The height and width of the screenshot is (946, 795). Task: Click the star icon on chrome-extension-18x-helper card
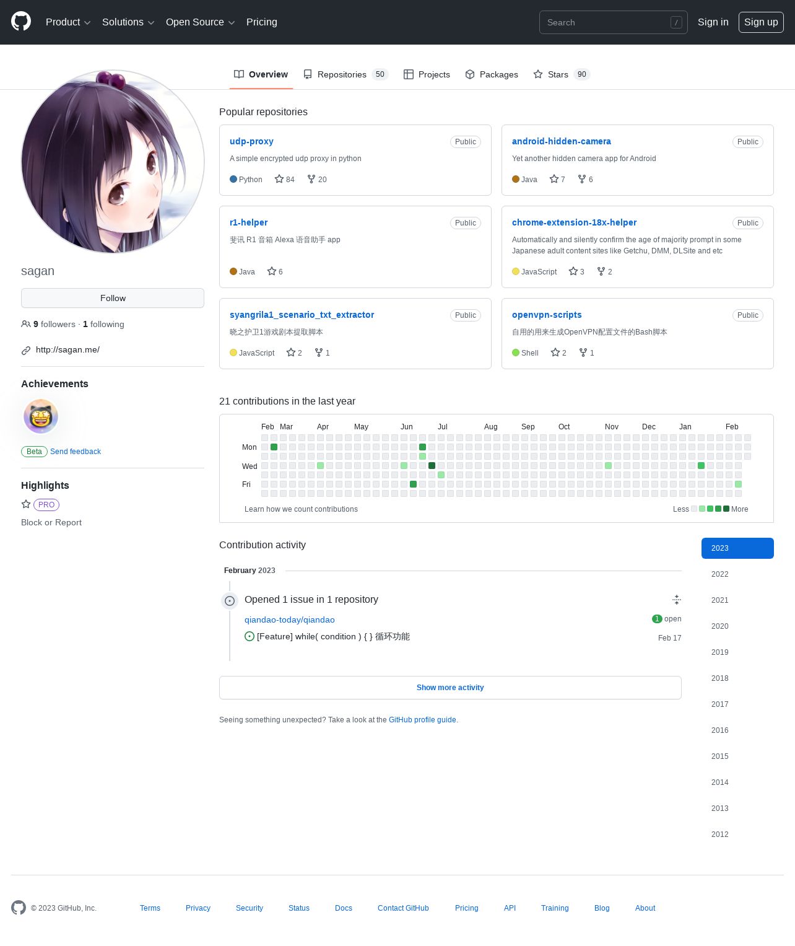click(x=573, y=271)
